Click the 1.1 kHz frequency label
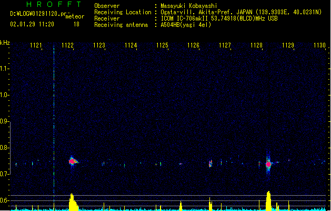331x211 pixels. (x=4, y=69)
